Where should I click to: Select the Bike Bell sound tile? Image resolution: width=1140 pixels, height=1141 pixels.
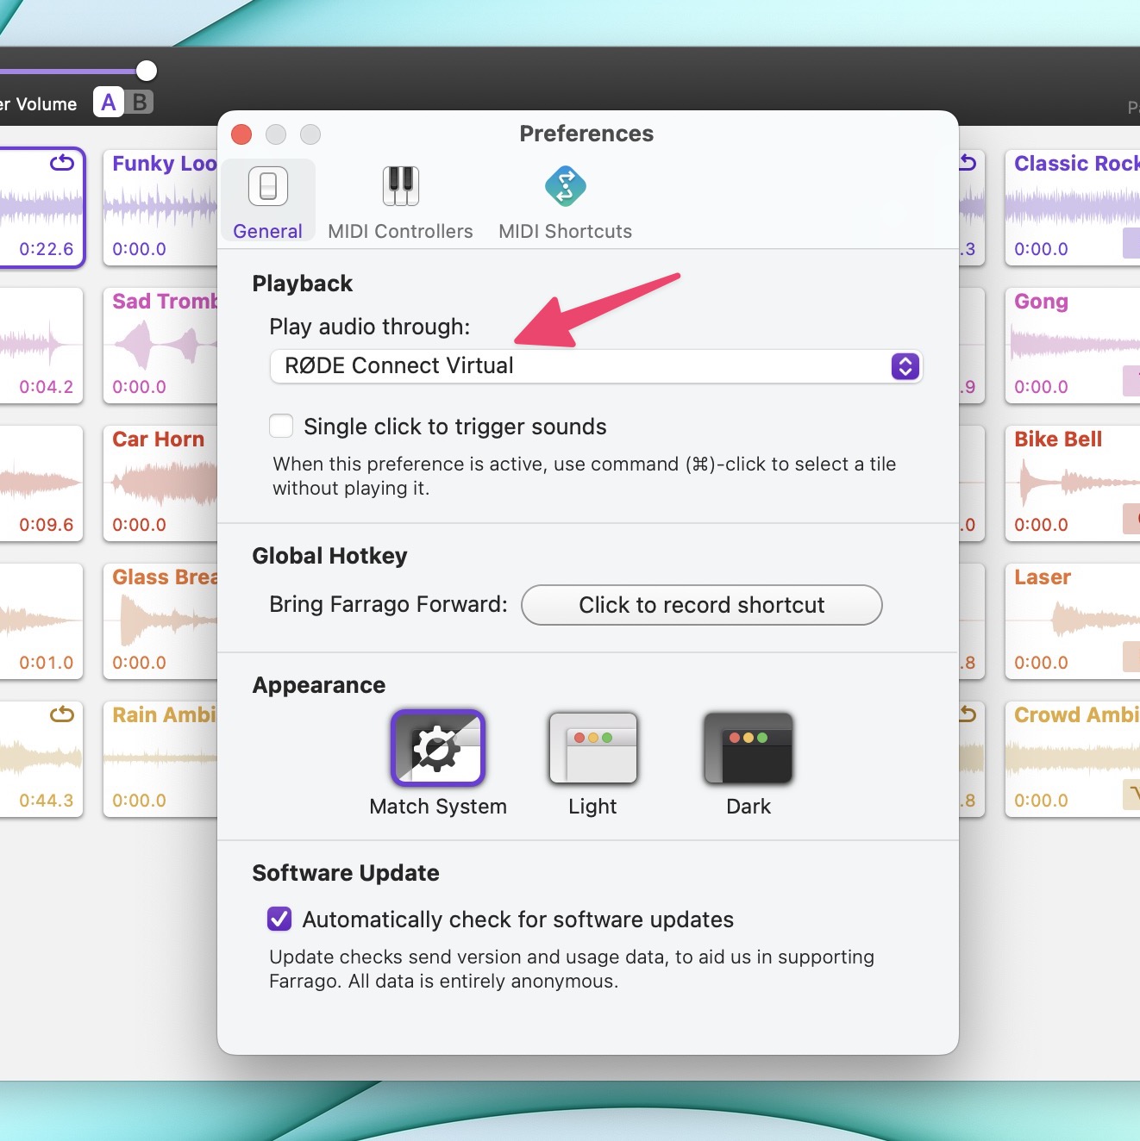tap(1073, 483)
